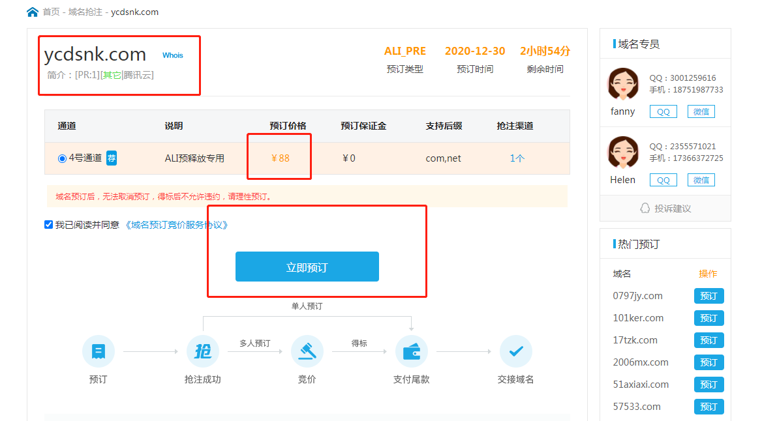Image resolution: width=777 pixels, height=421 pixels.
Task: Click the 首页 breadcrumb link
Action: coord(52,12)
